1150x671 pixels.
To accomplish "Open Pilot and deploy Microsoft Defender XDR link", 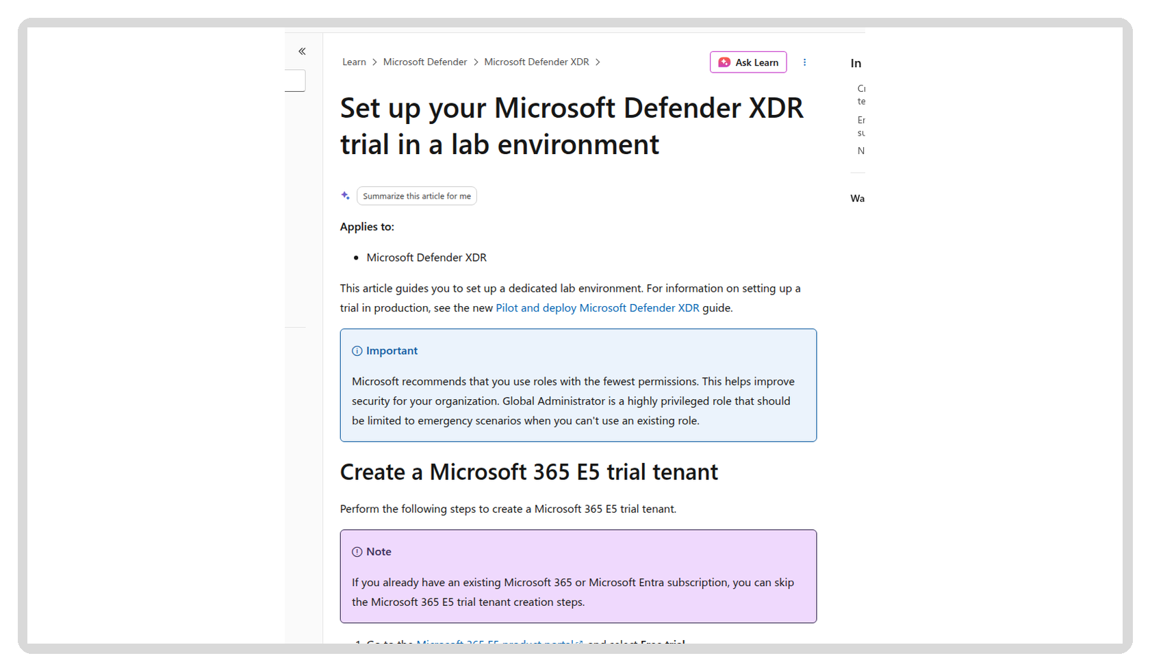I will [598, 308].
